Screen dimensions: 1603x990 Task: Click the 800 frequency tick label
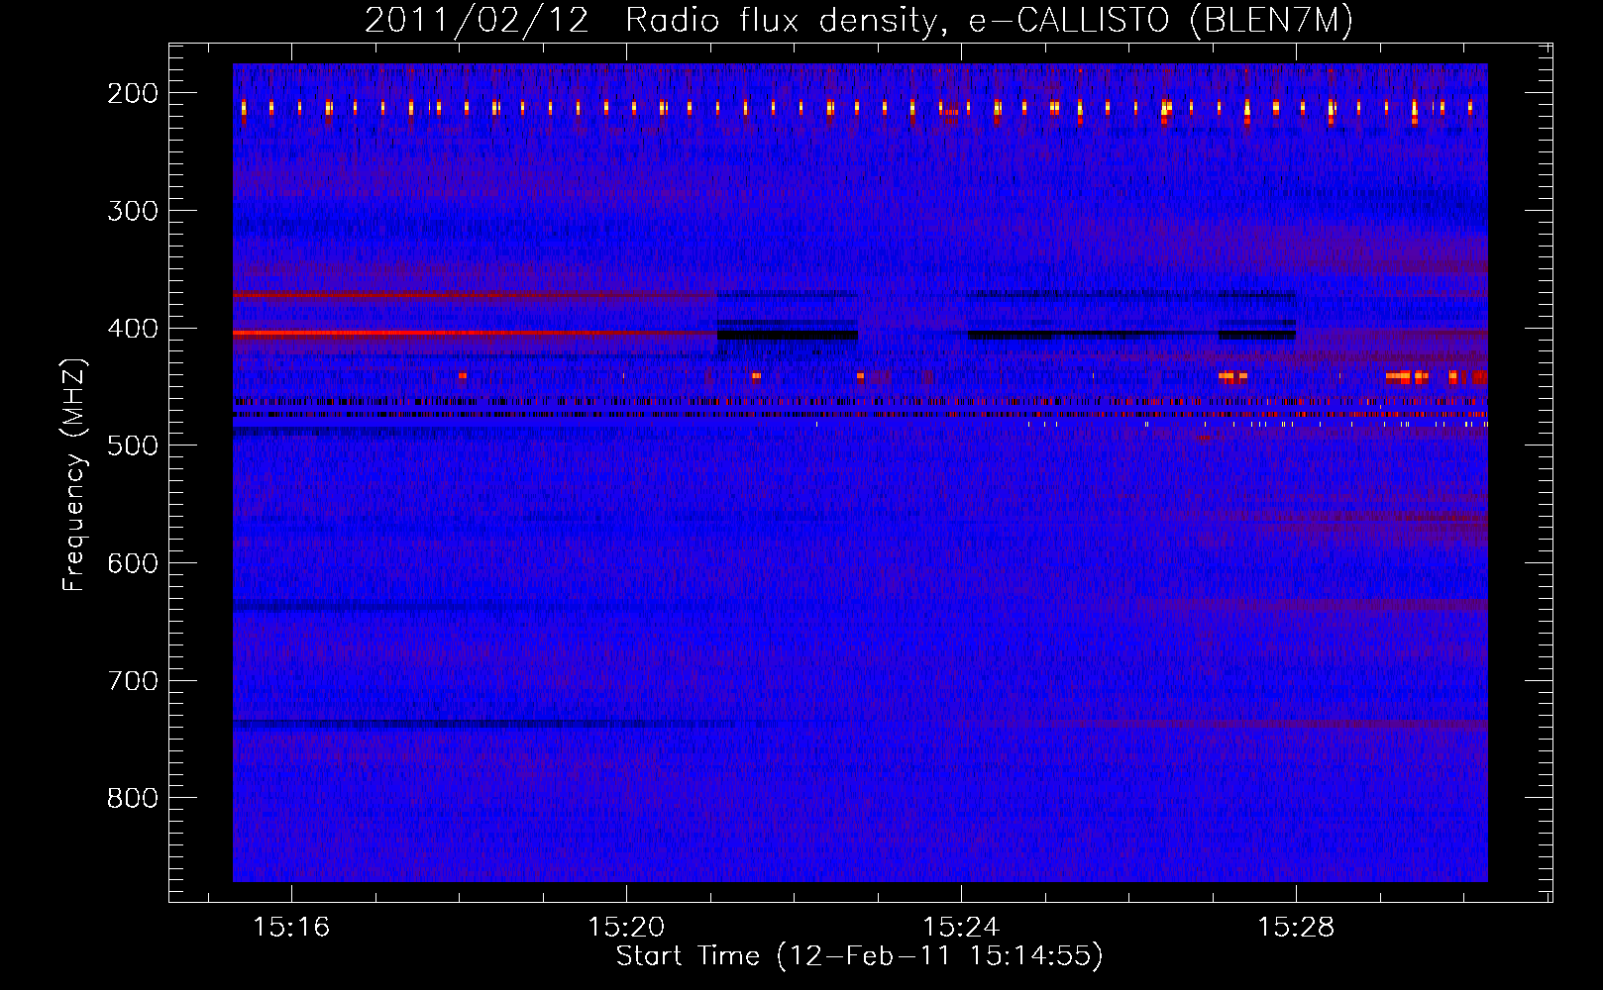133,798
